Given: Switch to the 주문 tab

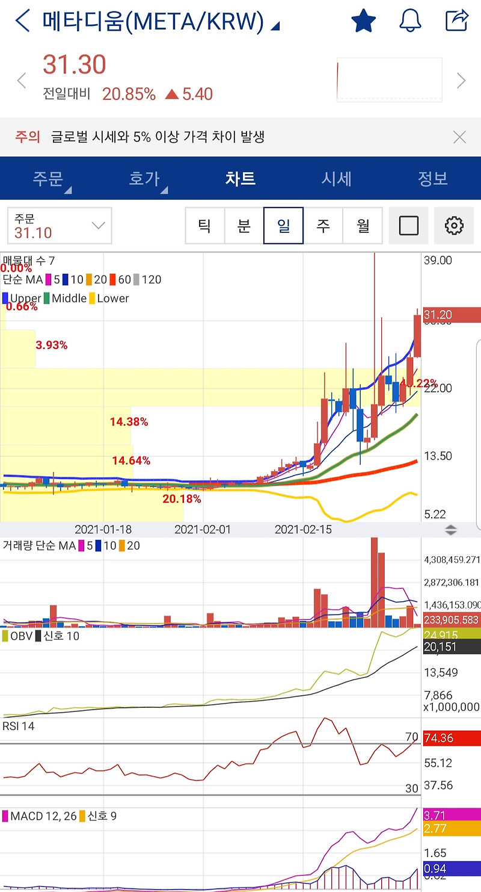Looking at the screenshot, I should pos(48,179).
